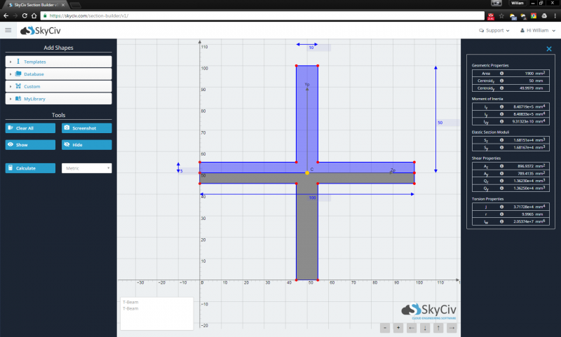Expand the Custom shapes section
Image resolution: width=561 pixels, height=337 pixels.
click(x=58, y=86)
